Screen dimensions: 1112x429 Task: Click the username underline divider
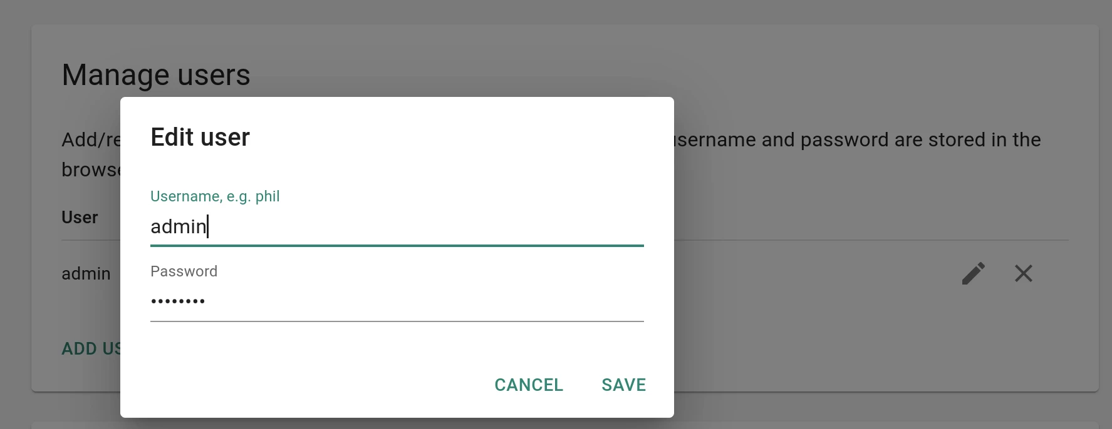(397, 246)
